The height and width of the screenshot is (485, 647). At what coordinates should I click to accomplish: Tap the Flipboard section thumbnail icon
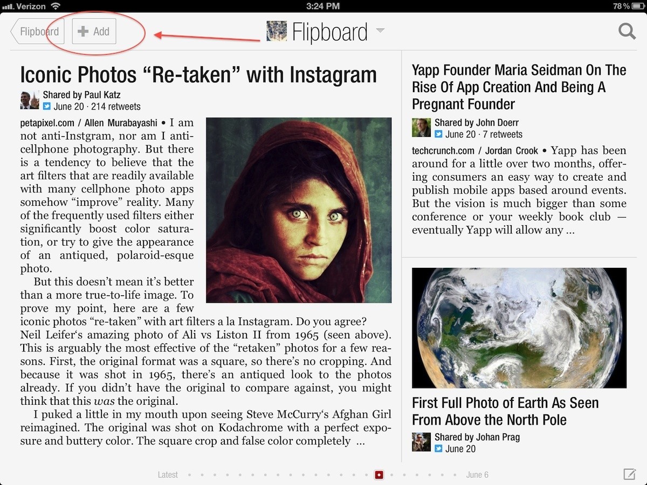(277, 31)
